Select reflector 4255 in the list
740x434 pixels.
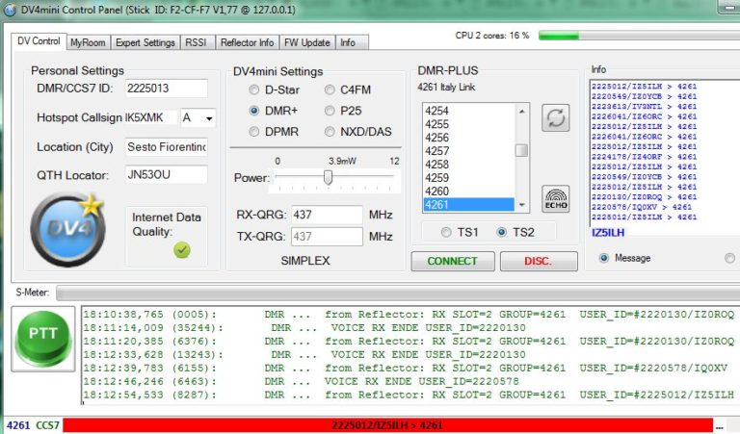[468, 124]
